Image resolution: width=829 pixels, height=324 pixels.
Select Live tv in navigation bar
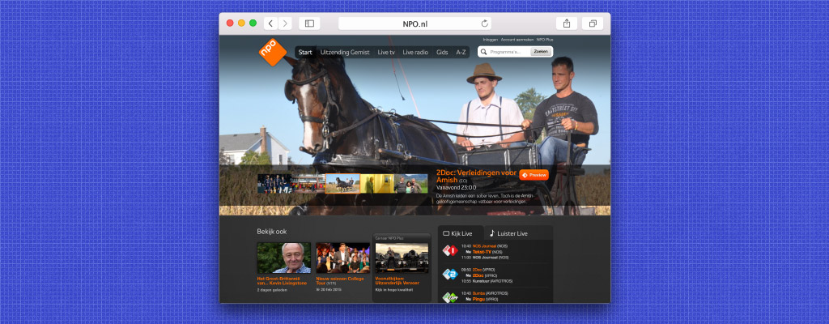[386, 53]
